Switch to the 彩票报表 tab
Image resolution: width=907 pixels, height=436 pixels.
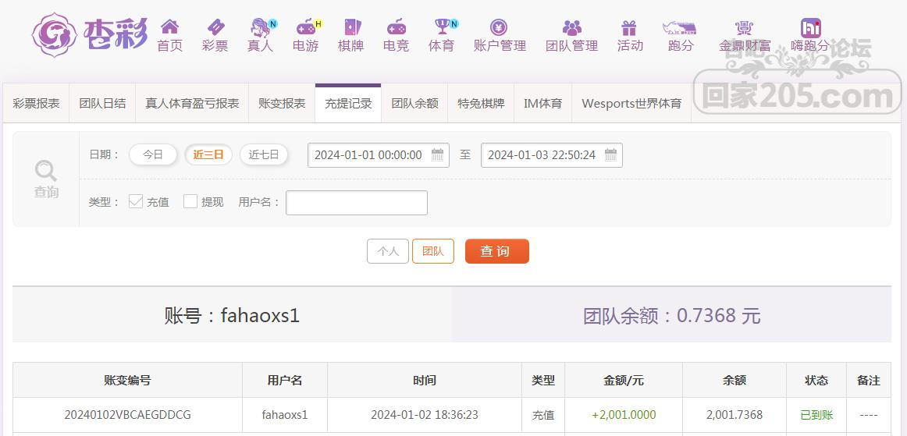point(37,104)
